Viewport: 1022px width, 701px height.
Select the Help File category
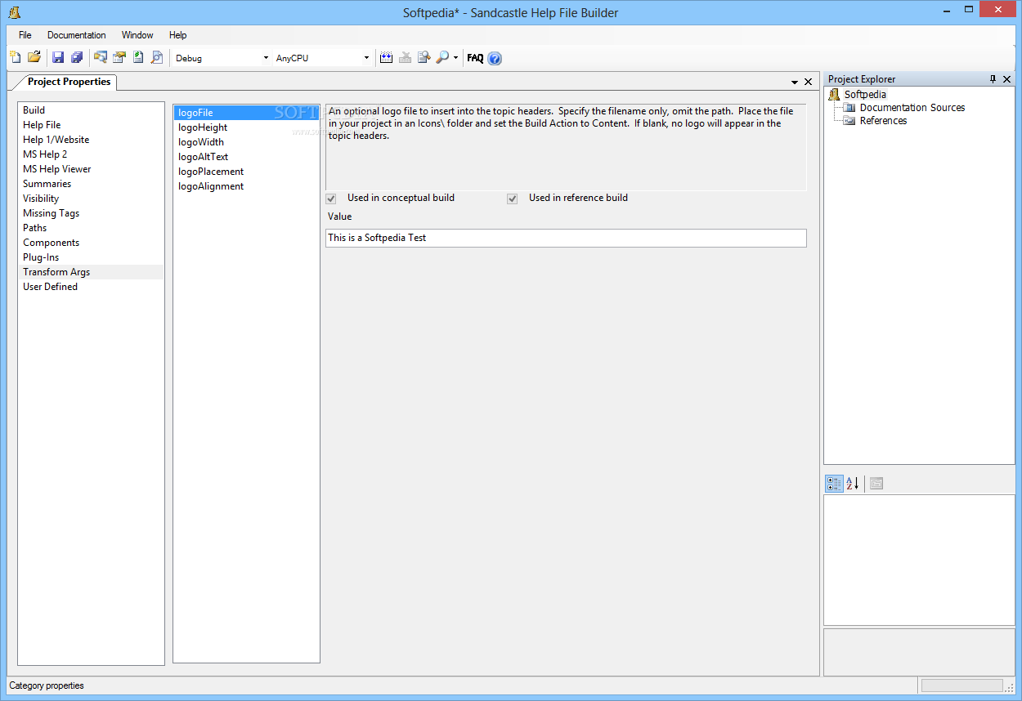click(x=91, y=125)
